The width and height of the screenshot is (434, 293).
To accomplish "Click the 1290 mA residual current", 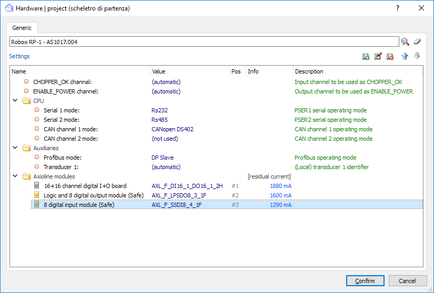I will point(281,205).
